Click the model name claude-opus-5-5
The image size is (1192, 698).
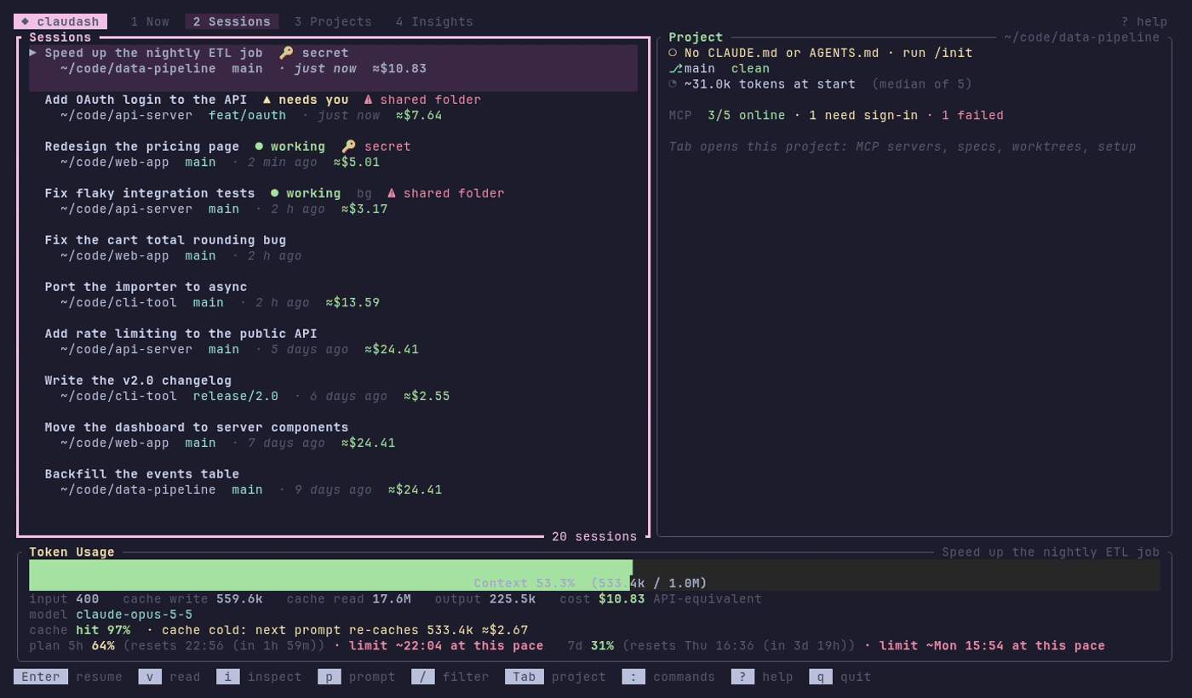pos(135,615)
